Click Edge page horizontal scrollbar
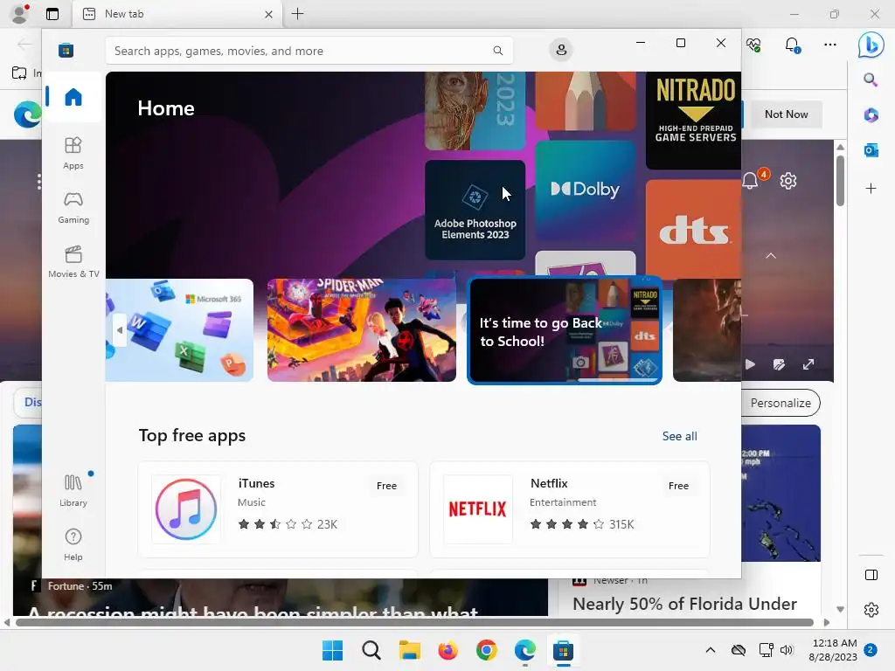This screenshot has width=895, height=671. 414,622
